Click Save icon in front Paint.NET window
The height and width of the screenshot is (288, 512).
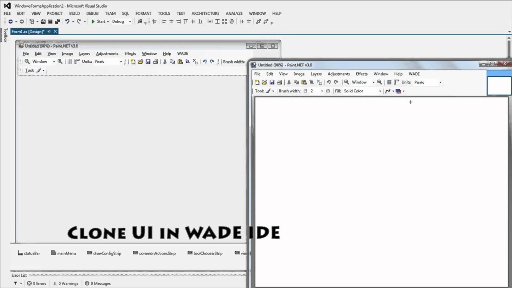click(272, 82)
